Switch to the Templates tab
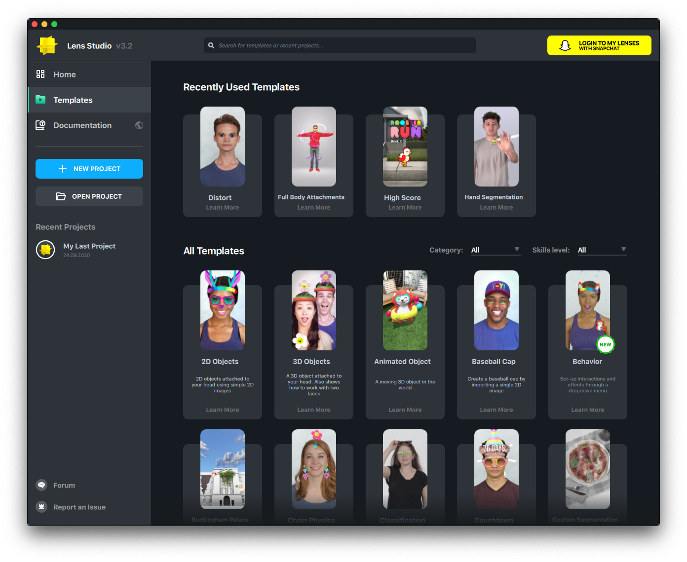 [x=73, y=100]
